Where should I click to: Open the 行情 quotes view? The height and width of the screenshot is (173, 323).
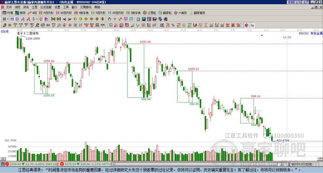tap(8, 13)
